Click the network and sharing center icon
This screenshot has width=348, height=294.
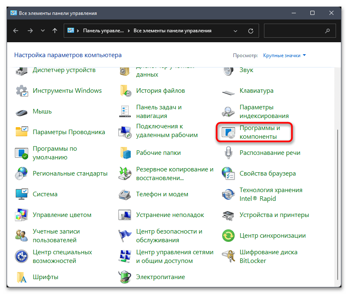(x=125, y=256)
